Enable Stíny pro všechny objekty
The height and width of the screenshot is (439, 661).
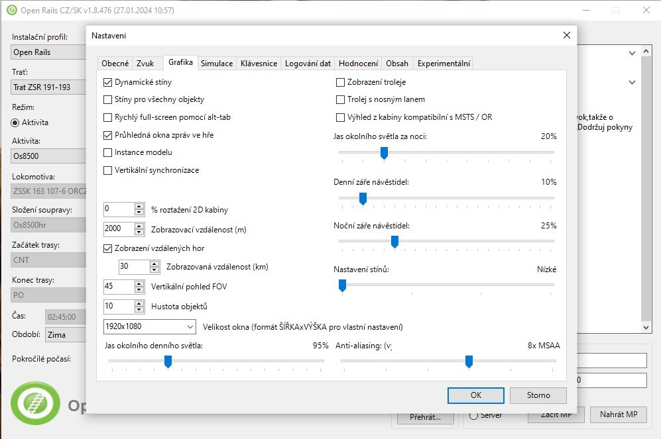[107, 100]
